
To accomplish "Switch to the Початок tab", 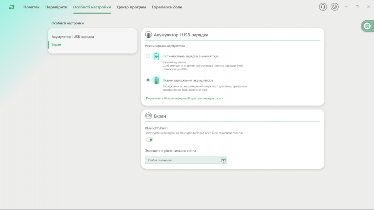I will pyautogui.click(x=31, y=7).
